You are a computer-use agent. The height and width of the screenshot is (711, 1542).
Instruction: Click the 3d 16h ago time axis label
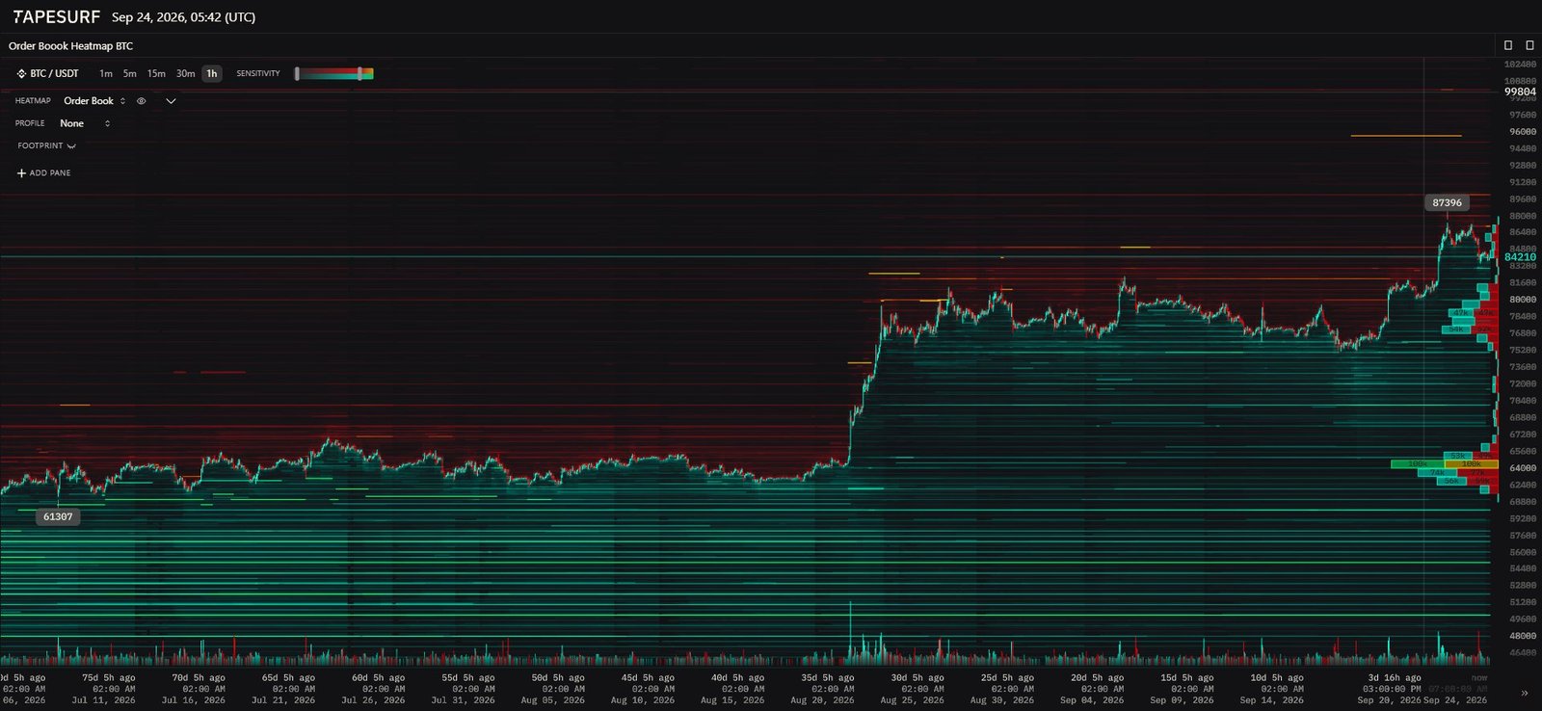tap(1395, 678)
